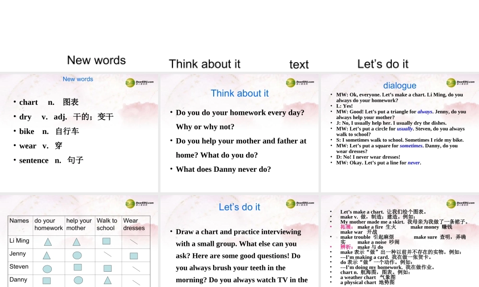
Task: Click the line "D: No! I never wear dresses!"
Action: coord(368,157)
